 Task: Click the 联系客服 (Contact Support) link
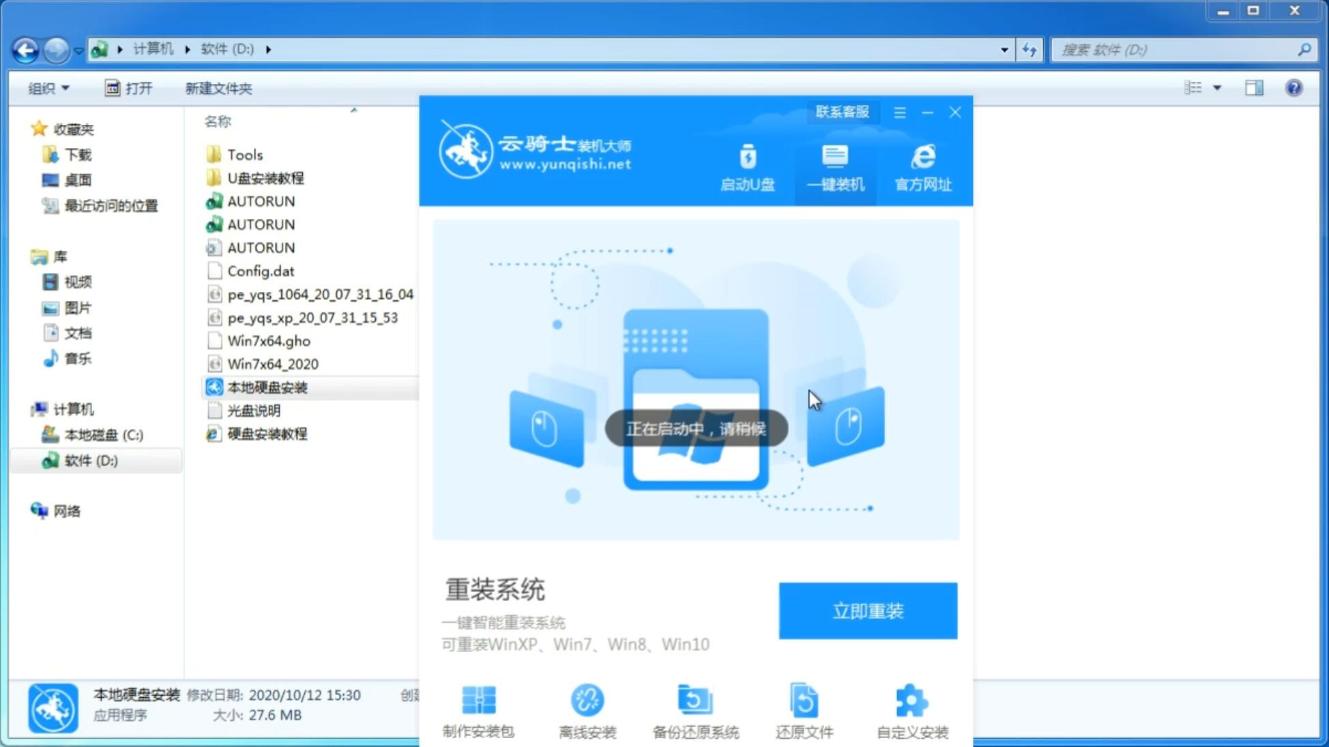842,111
